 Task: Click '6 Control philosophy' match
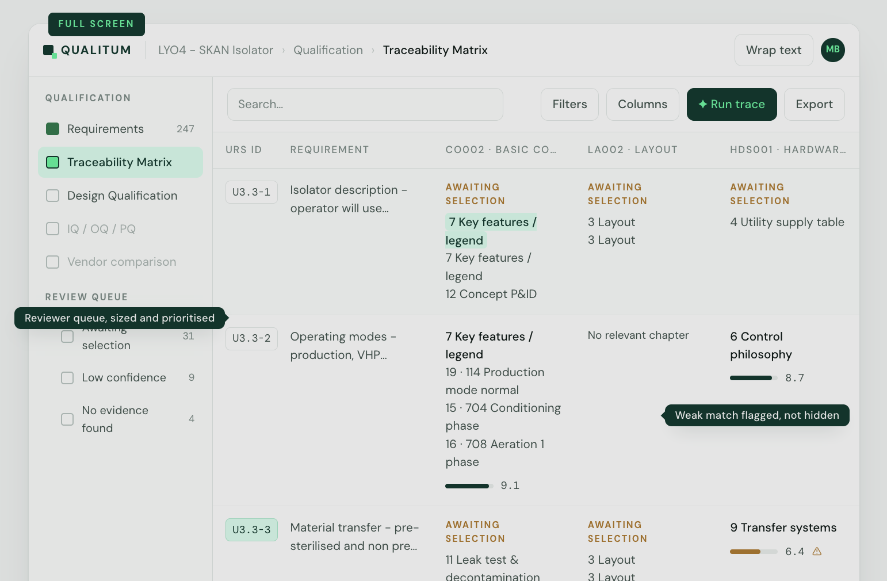pos(760,345)
